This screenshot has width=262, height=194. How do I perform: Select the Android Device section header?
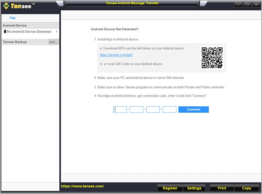[30, 25]
